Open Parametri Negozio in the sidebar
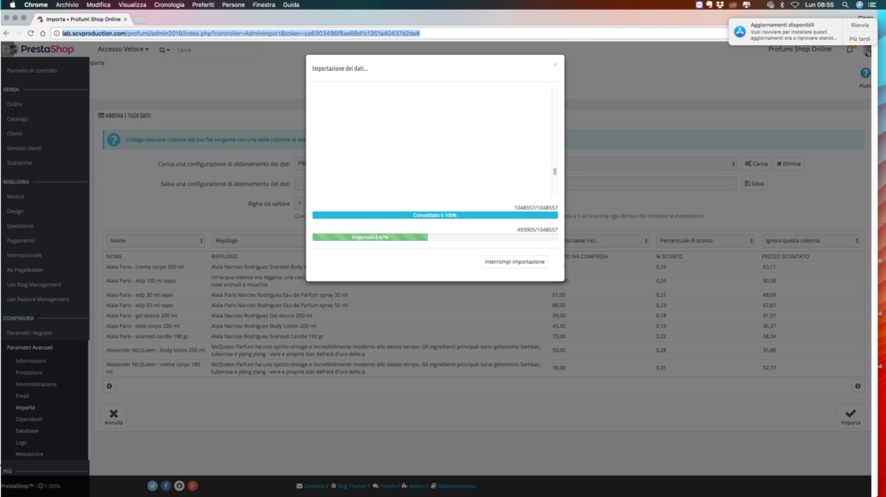This screenshot has width=886, height=497. pyautogui.click(x=29, y=332)
